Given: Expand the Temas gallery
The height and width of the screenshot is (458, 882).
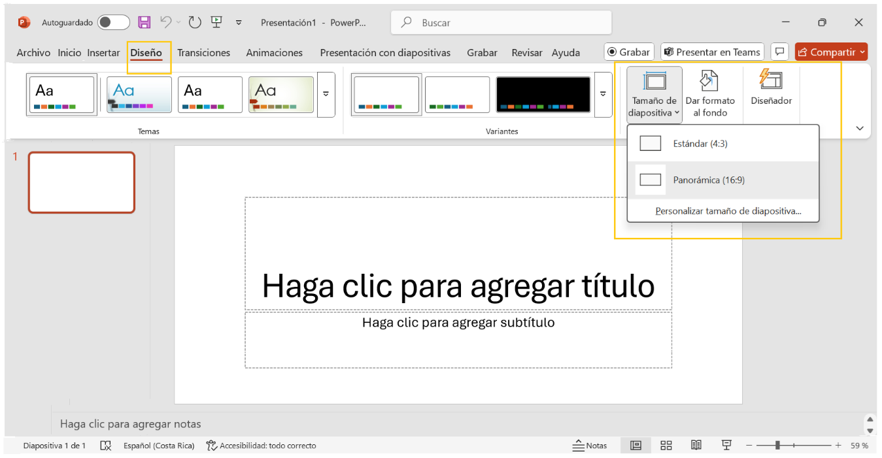Looking at the screenshot, I should tap(326, 95).
